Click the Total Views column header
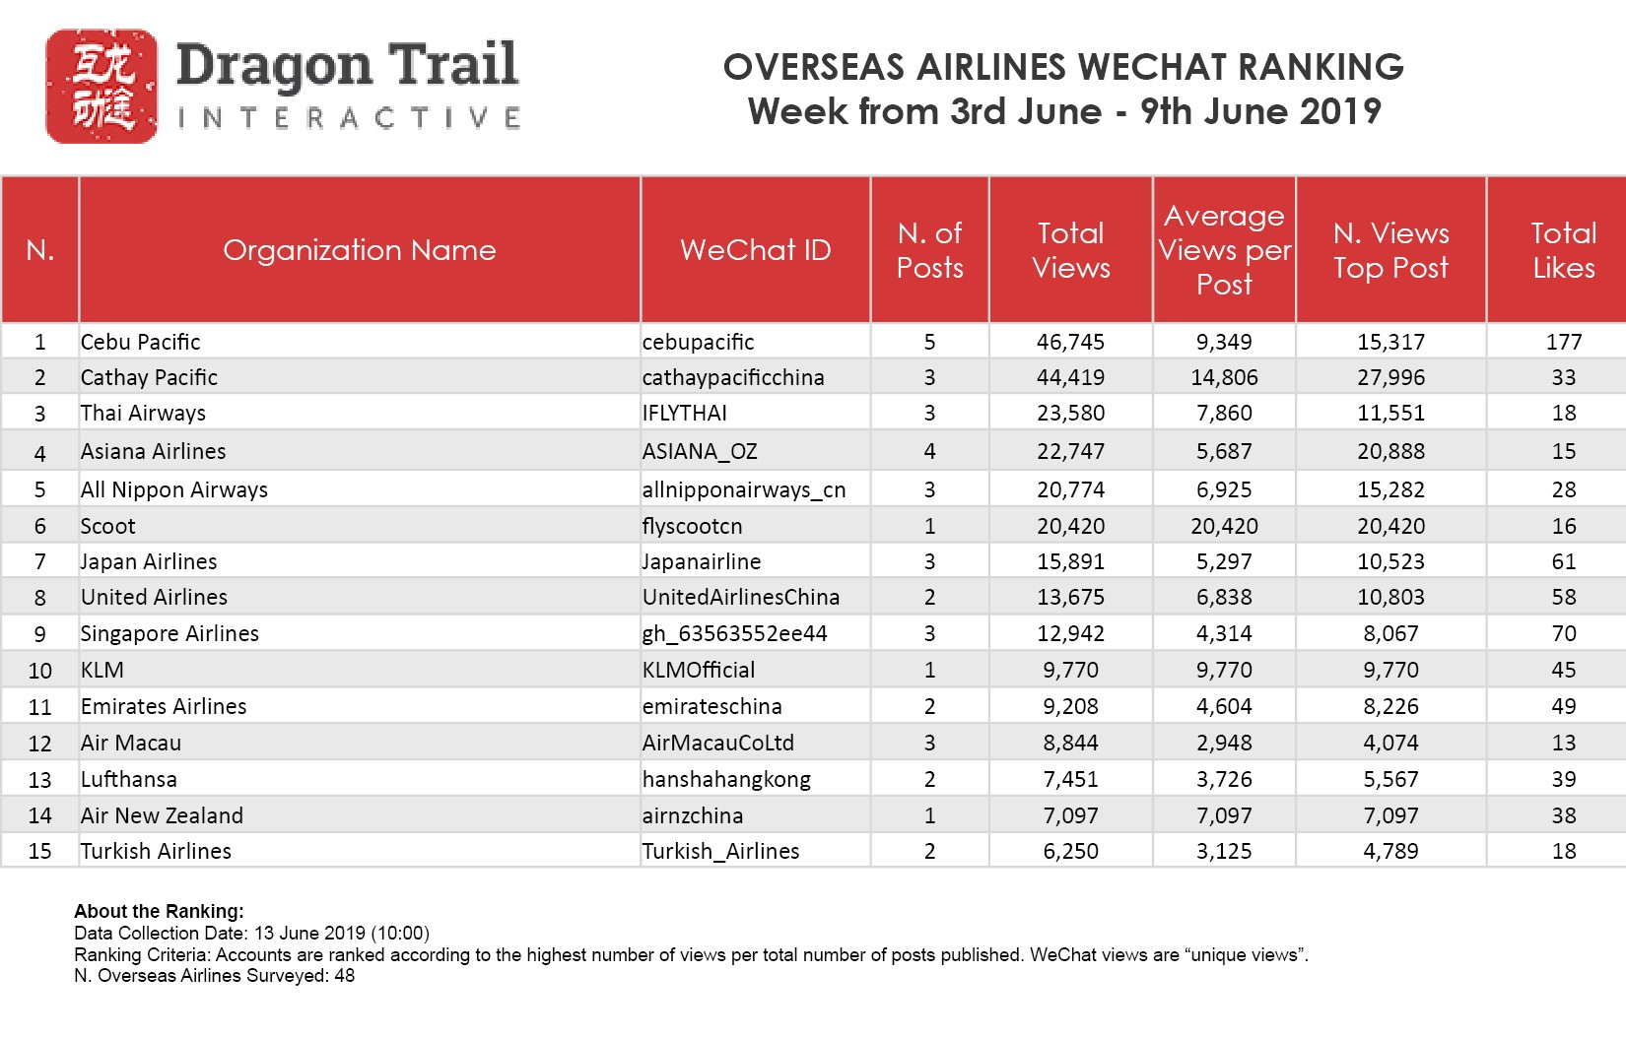 (1071, 250)
